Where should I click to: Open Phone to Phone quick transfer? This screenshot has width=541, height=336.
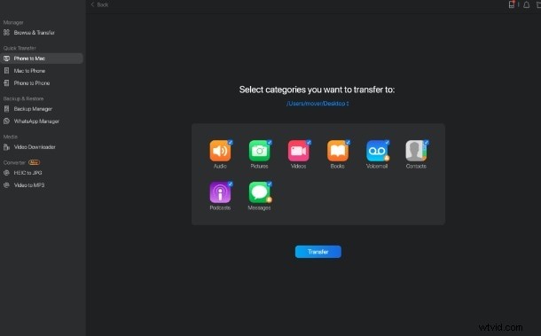coord(32,83)
